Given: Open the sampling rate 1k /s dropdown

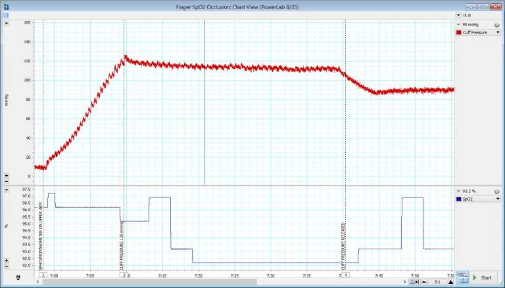Looking at the screenshot, I should point(458,14).
